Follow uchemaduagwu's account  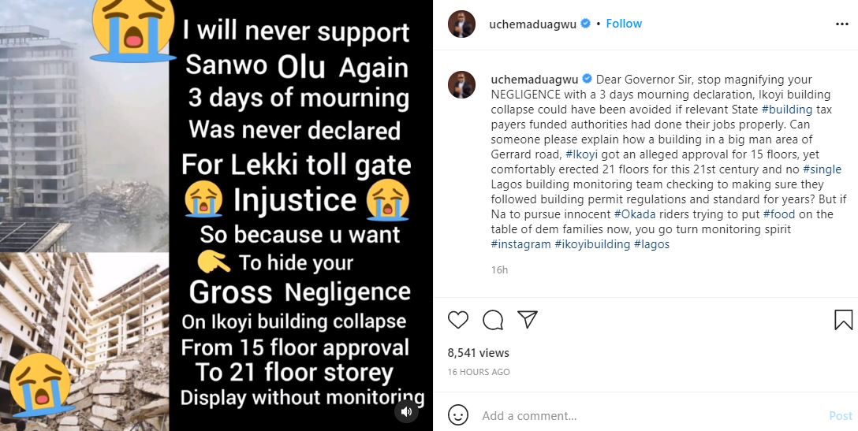tap(624, 24)
